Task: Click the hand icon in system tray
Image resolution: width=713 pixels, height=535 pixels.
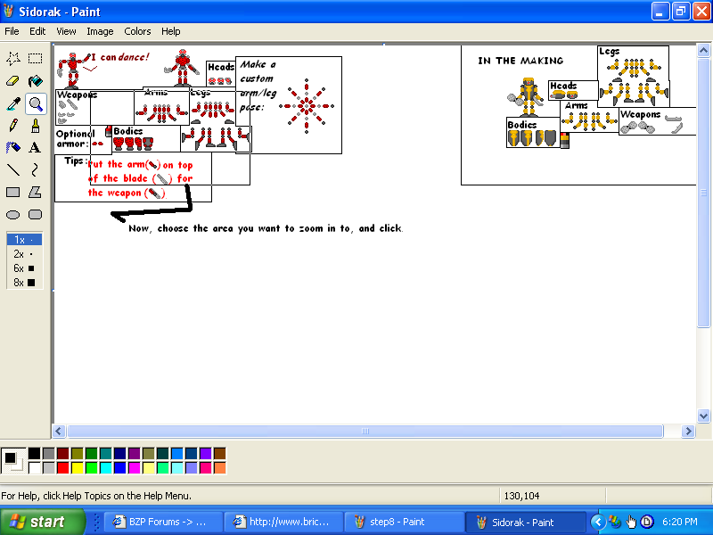Action: coord(631,522)
